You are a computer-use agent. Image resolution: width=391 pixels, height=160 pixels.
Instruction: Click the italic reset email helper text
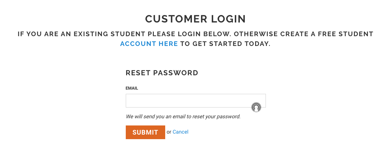[183, 116]
